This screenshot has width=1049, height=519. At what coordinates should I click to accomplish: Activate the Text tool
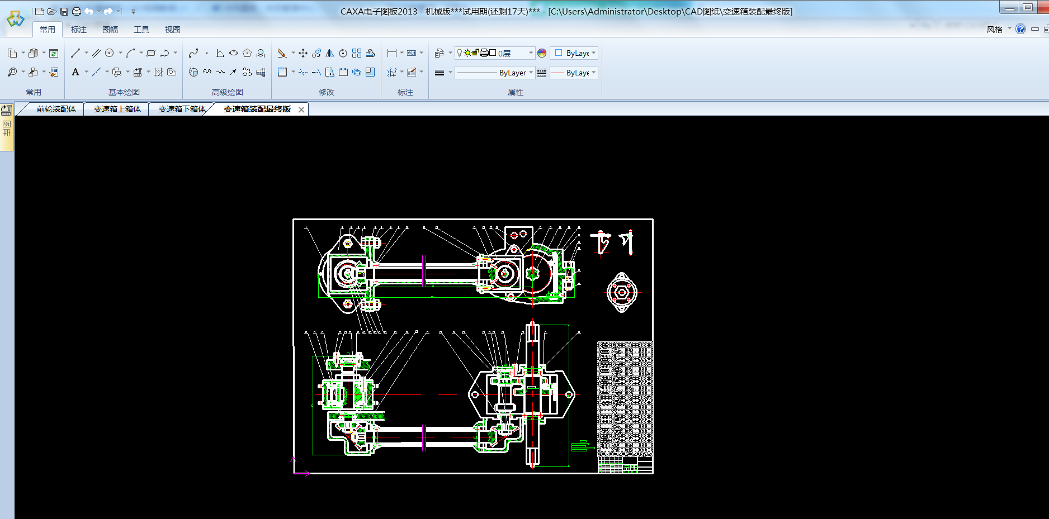(x=75, y=72)
